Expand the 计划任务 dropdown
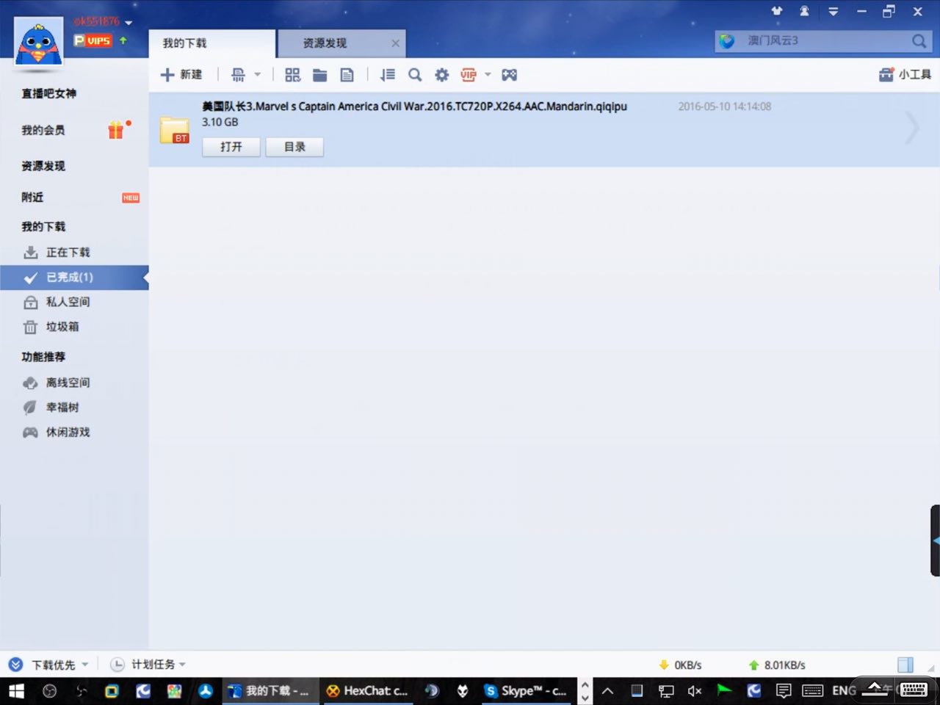This screenshot has width=940, height=705. [x=181, y=665]
